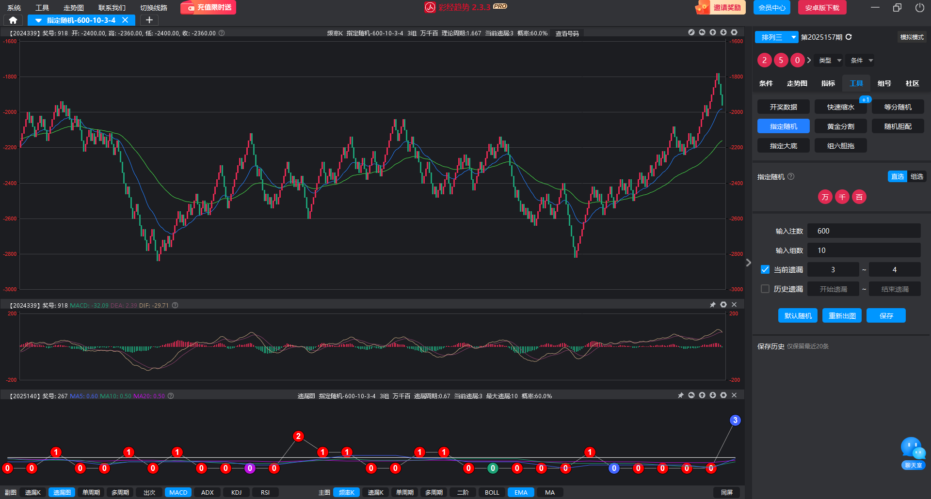Pin the MACD panel
The image size is (931, 499).
point(713,305)
